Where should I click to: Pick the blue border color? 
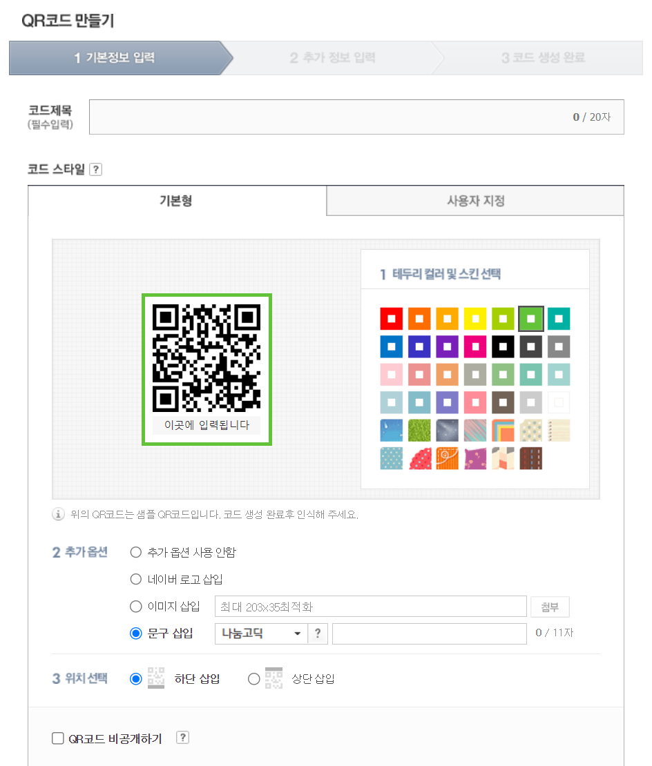pos(392,347)
